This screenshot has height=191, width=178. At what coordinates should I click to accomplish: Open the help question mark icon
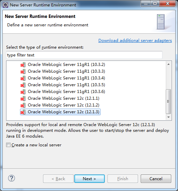click(x=12, y=178)
